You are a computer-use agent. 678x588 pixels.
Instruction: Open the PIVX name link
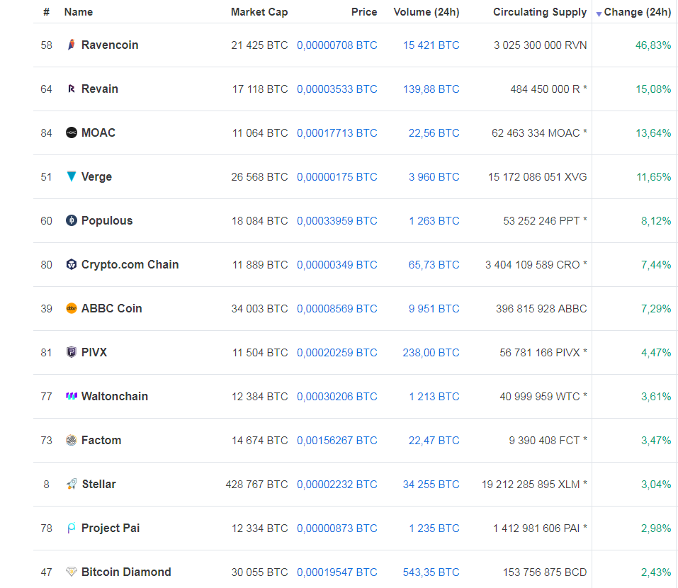pyautogui.click(x=94, y=352)
